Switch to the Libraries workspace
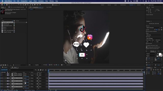 click(139, 5)
